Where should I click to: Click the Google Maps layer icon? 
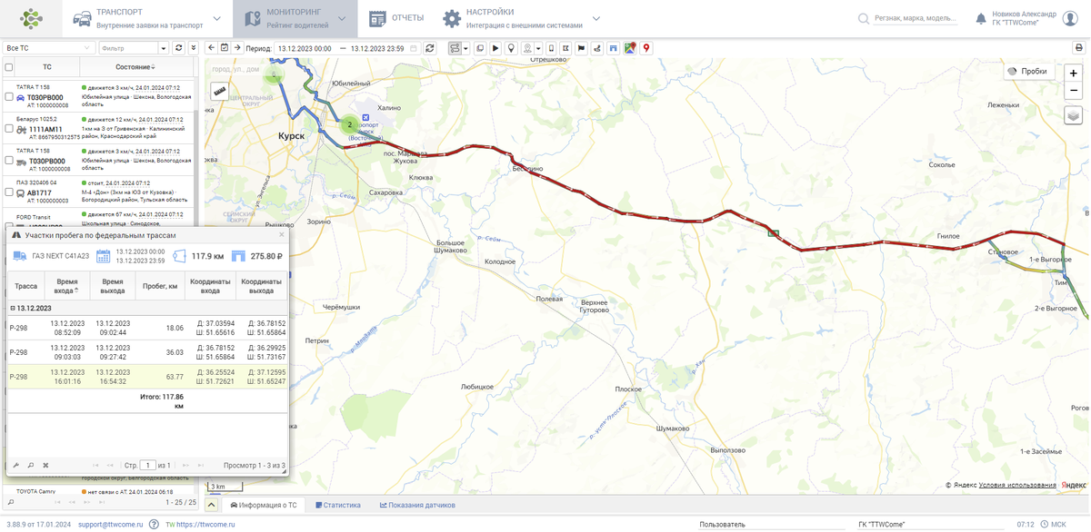(x=629, y=47)
